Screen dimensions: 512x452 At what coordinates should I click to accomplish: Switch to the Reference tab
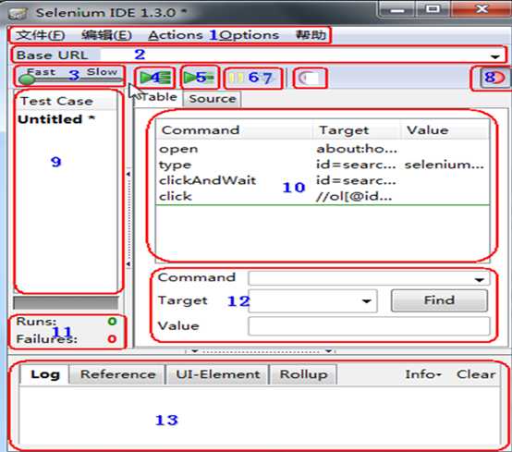click(117, 374)
